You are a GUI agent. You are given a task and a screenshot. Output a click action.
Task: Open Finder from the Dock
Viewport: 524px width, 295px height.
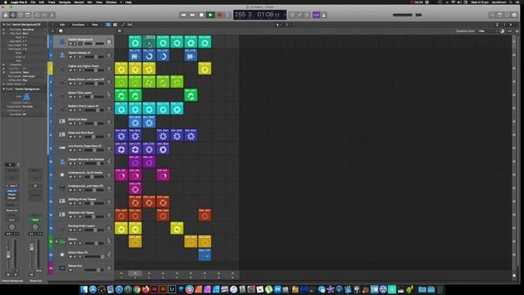pos(84,289)
